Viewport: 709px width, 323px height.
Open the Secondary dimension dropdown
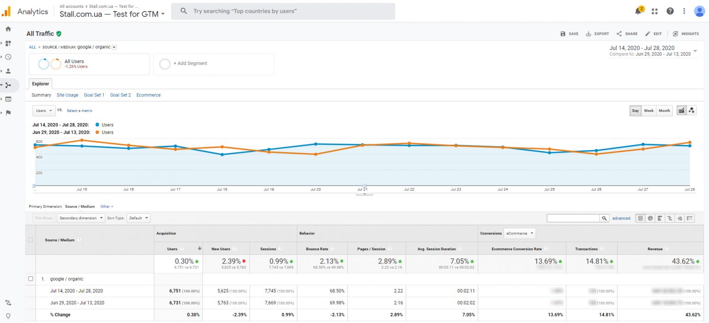[81, 218]
